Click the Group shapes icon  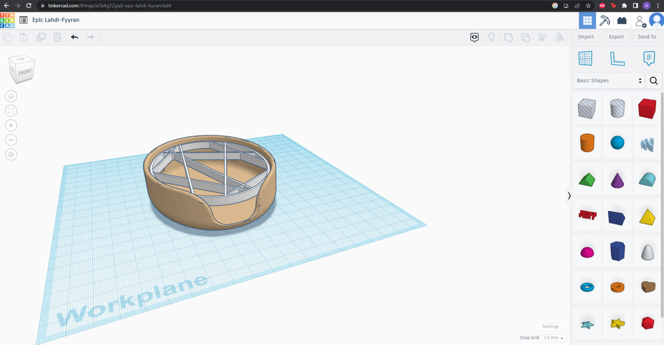pos(508,38)
